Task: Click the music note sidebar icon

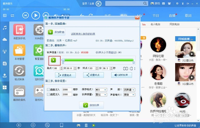Action: (5, 28)
